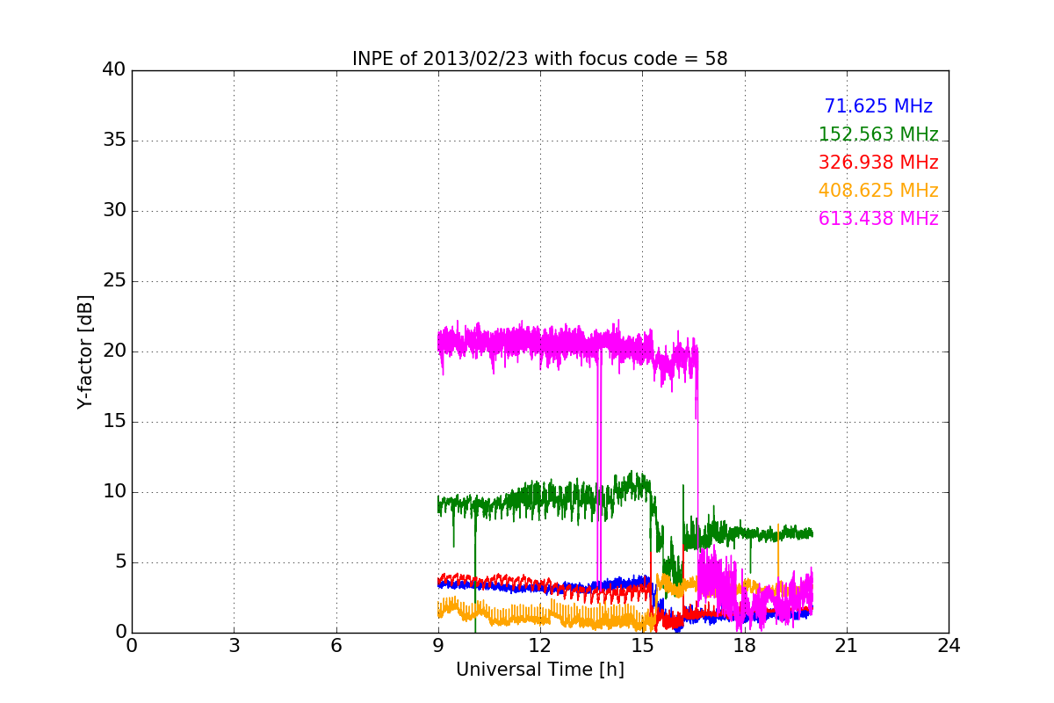Click the x-axis tick label 3
The height and width of the screenshot is (703, 1054).
234,646
